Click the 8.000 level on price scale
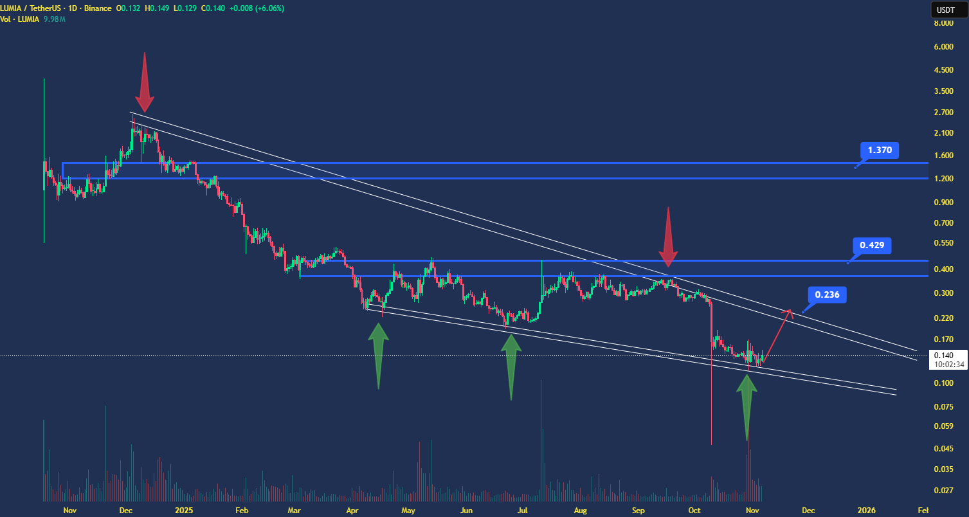The height and width of the screenshot is (517, 969). click(943, 23)
